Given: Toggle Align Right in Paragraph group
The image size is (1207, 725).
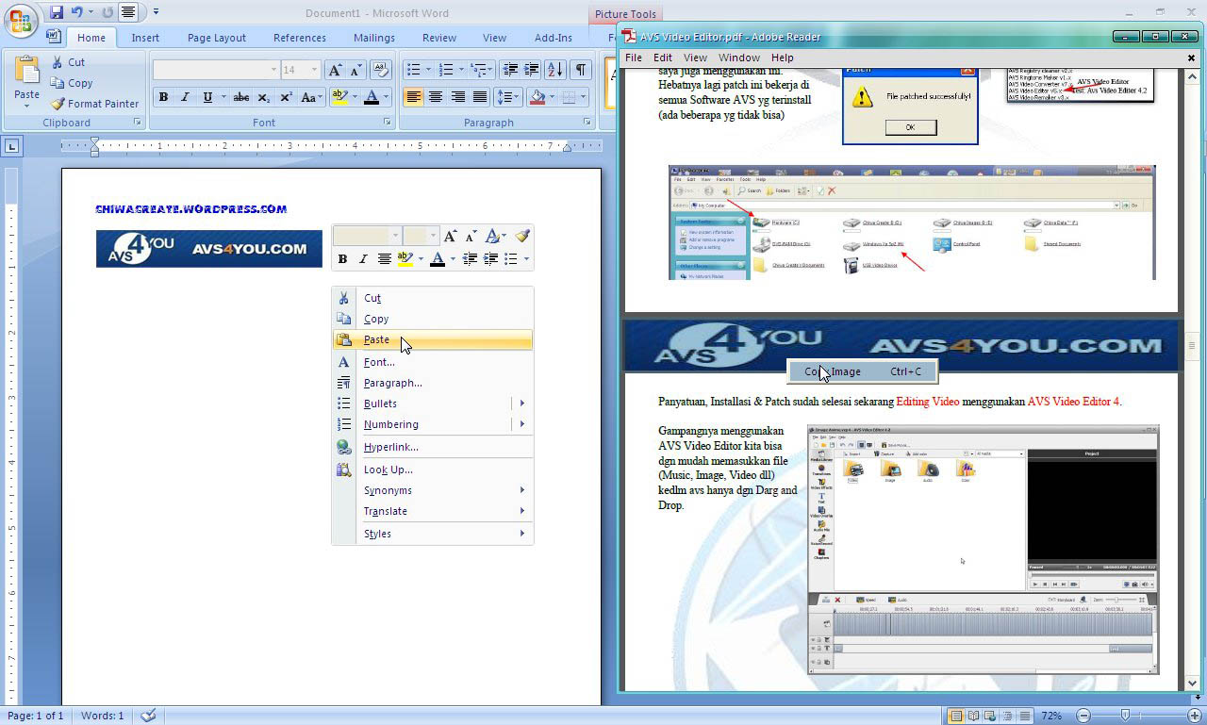Looking at the screenshot, I should click(458, 97).
